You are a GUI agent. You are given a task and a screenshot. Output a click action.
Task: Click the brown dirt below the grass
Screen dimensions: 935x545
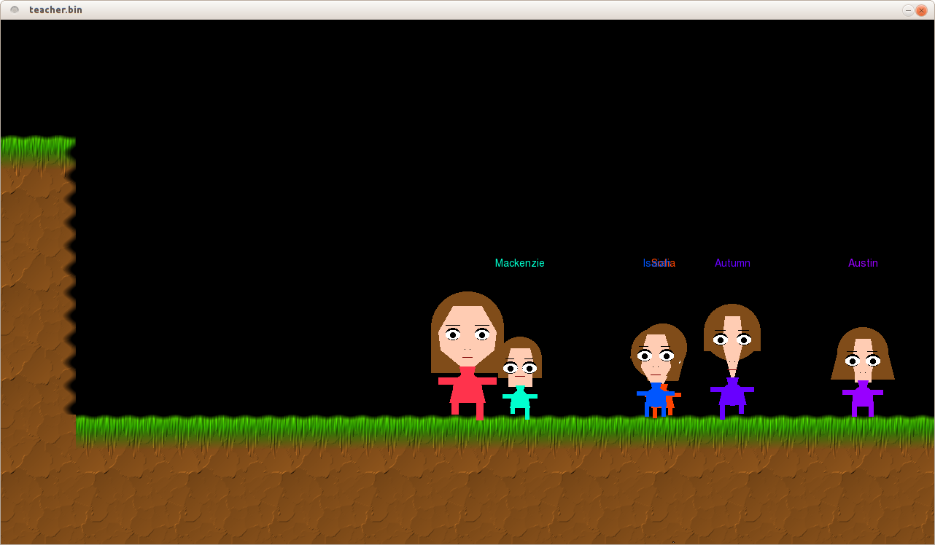coord(467,495)
